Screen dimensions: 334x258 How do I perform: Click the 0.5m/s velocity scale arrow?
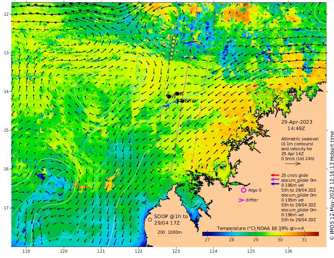[x=293, y=164]
